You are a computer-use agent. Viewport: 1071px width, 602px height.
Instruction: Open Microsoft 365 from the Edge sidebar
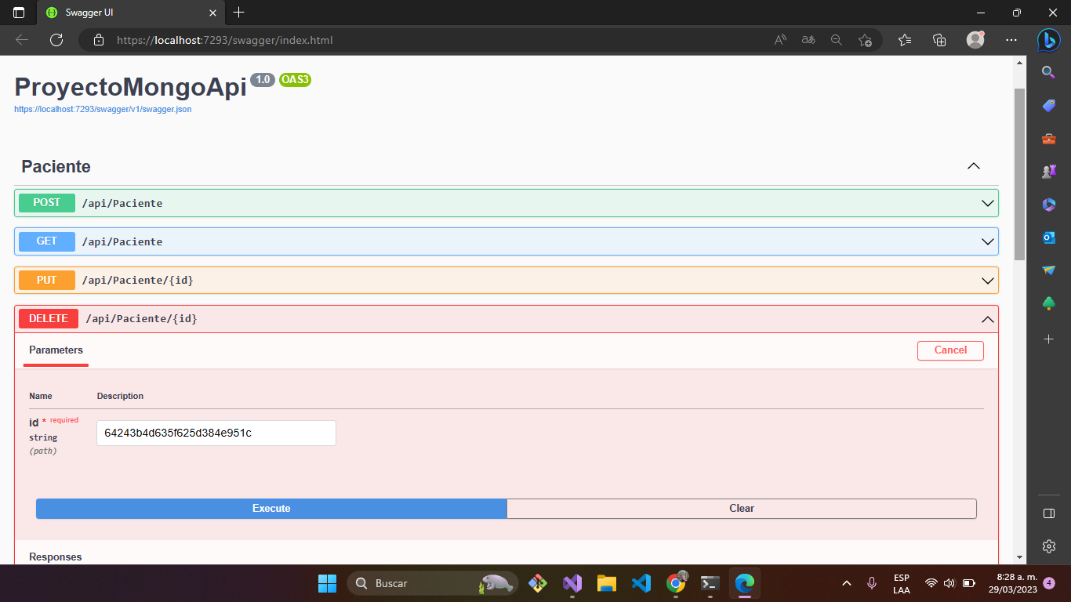tap(1048, 204)
